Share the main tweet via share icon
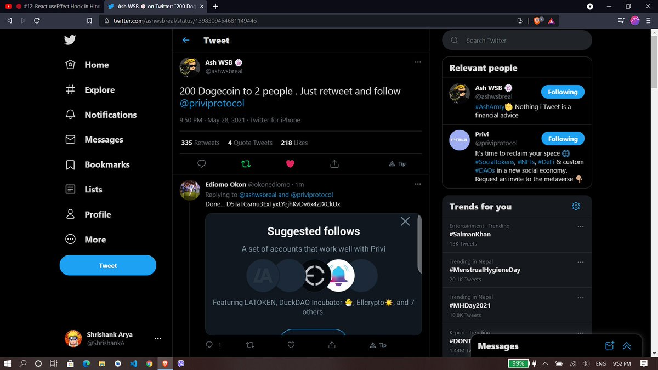The width and height of the screenshot is (658, 370). 334,163
